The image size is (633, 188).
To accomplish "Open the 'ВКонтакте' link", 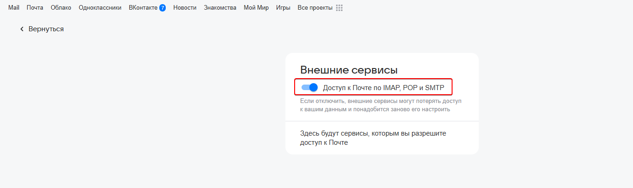I will [x=143, y=8].
